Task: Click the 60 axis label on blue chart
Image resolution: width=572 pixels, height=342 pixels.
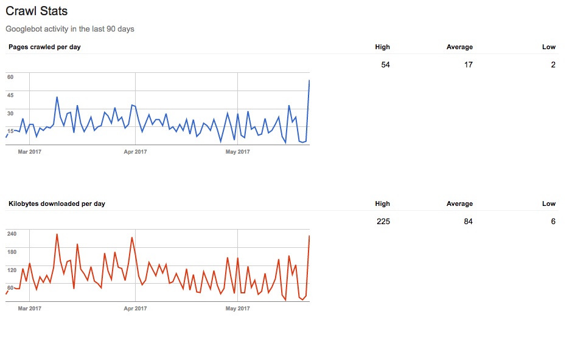Action: pos(10,77)
